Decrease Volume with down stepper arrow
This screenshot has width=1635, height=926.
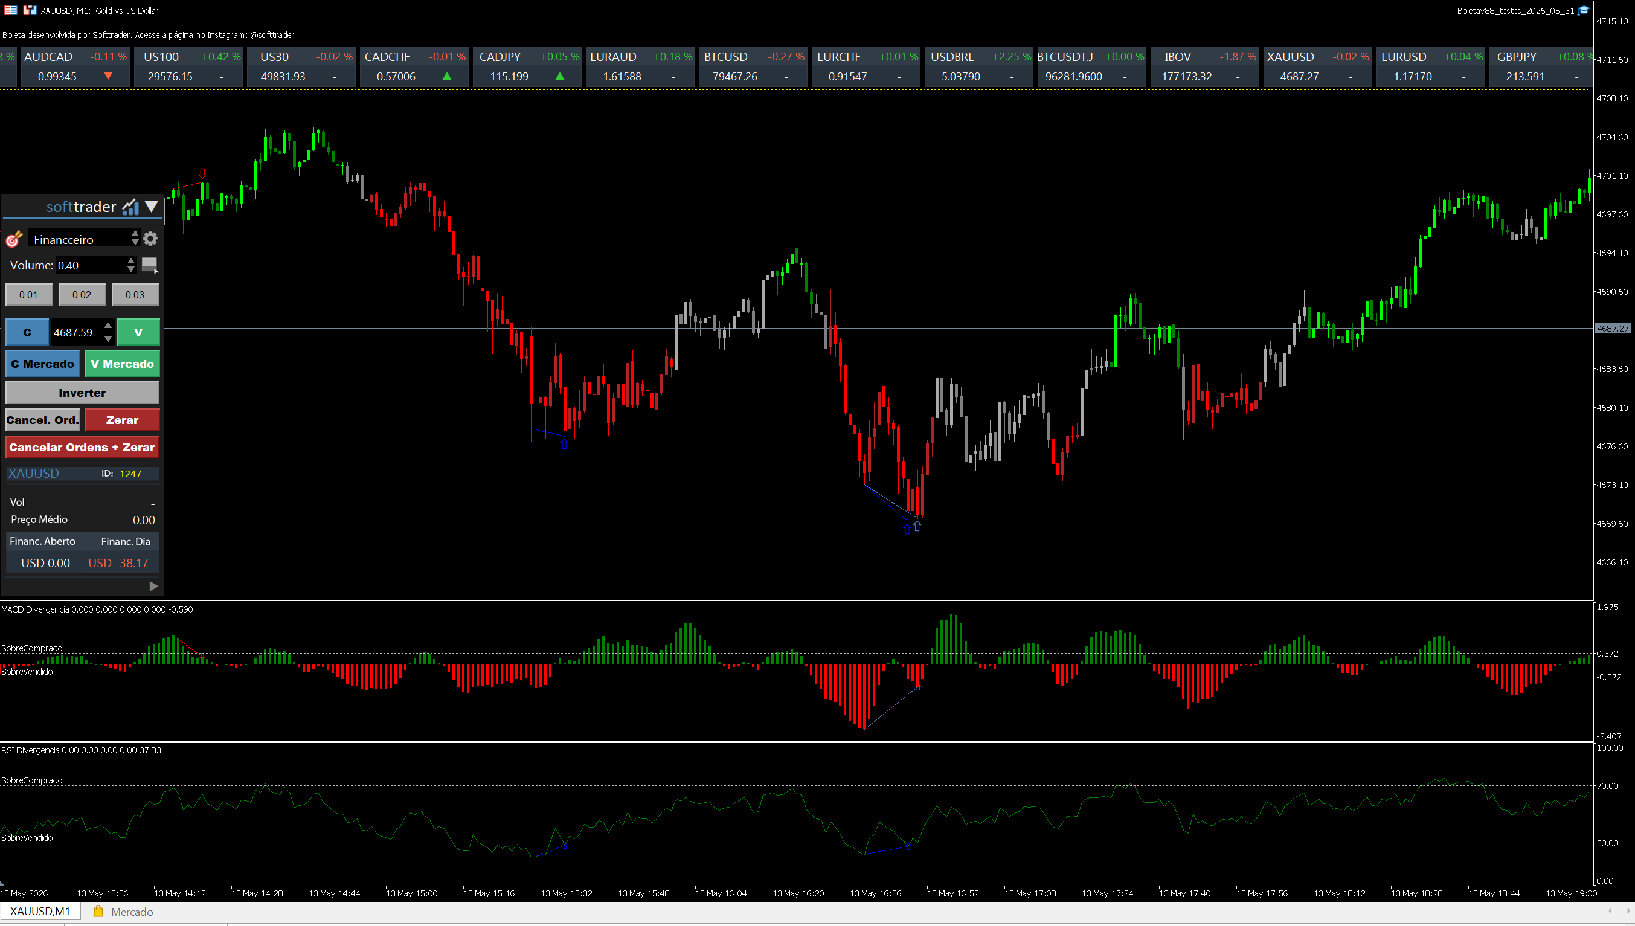[131, 269]
